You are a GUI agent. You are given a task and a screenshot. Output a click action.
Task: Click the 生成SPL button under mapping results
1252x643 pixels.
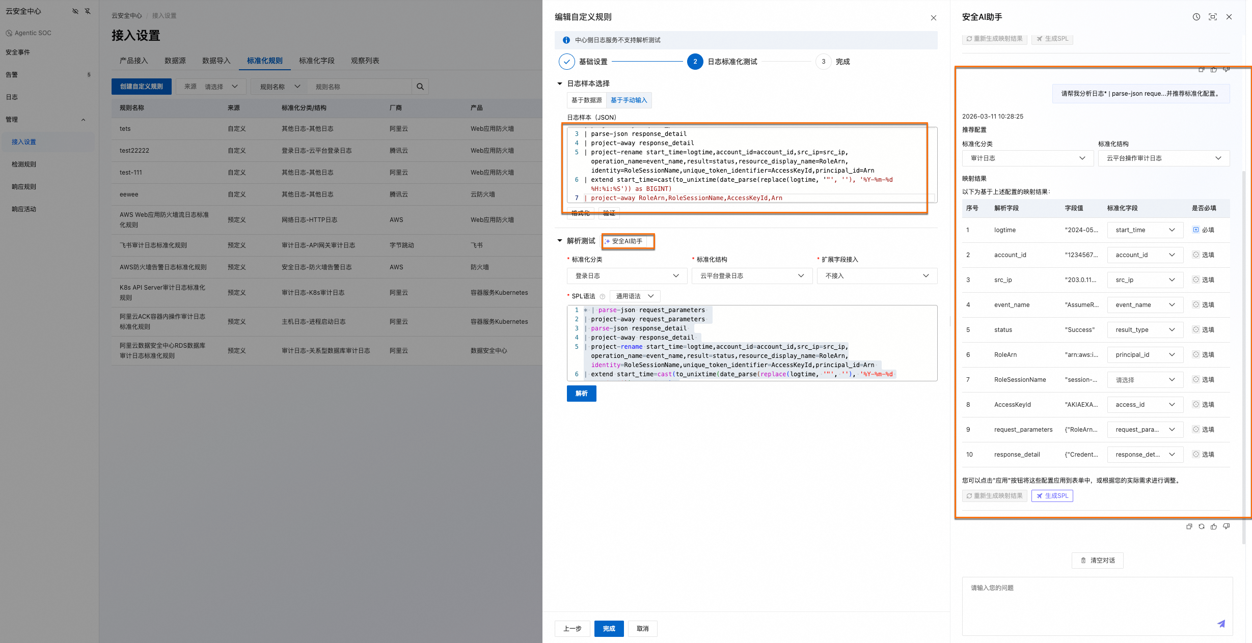1052,496
